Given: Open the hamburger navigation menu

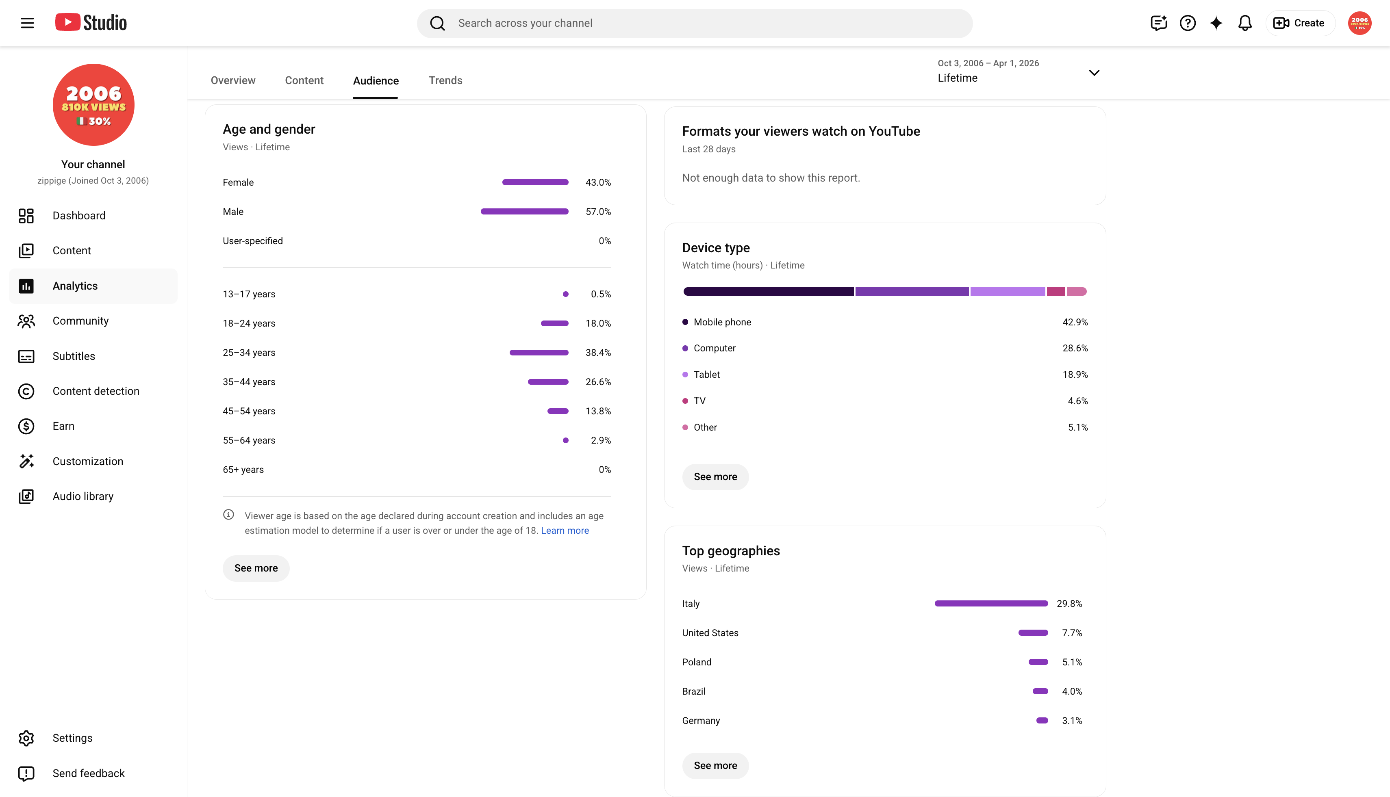Looking at the screenshot, I should (27, 23).
